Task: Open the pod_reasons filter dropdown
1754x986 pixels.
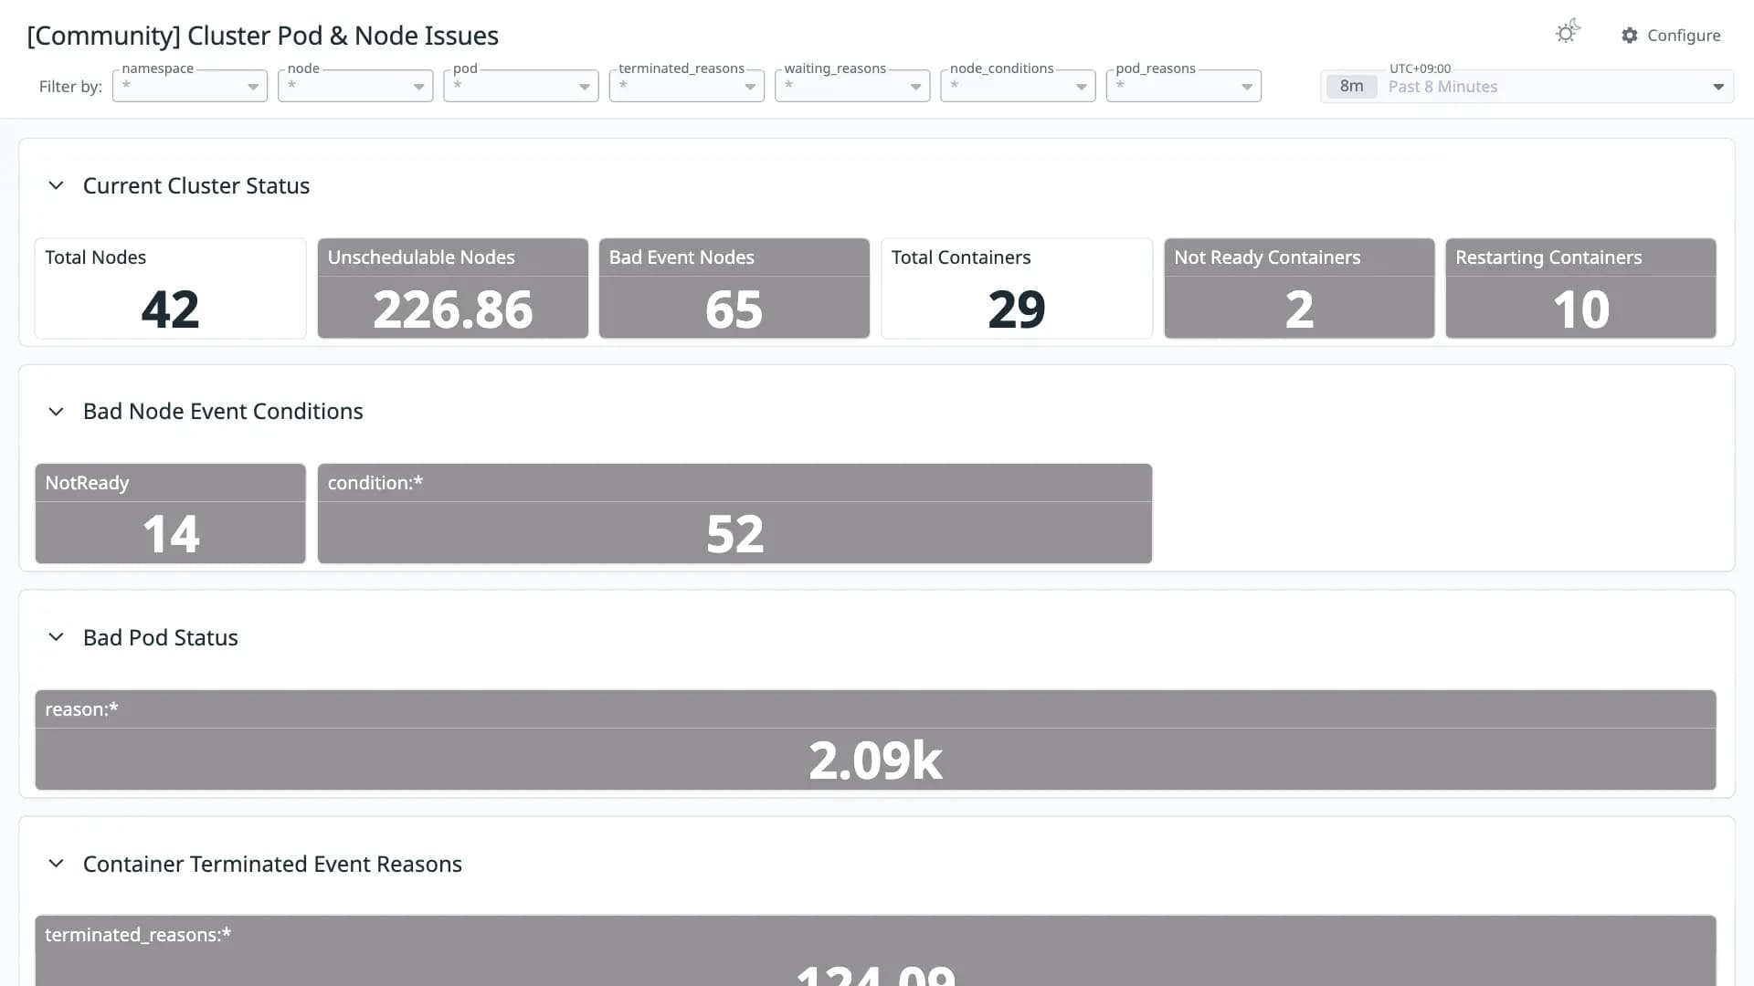Action: coord(1184,86)
